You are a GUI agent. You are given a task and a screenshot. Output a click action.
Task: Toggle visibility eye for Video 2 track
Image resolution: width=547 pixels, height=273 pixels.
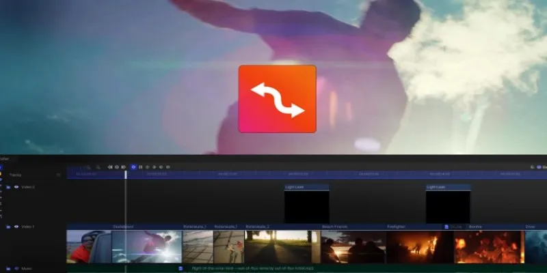pos(16,187)
